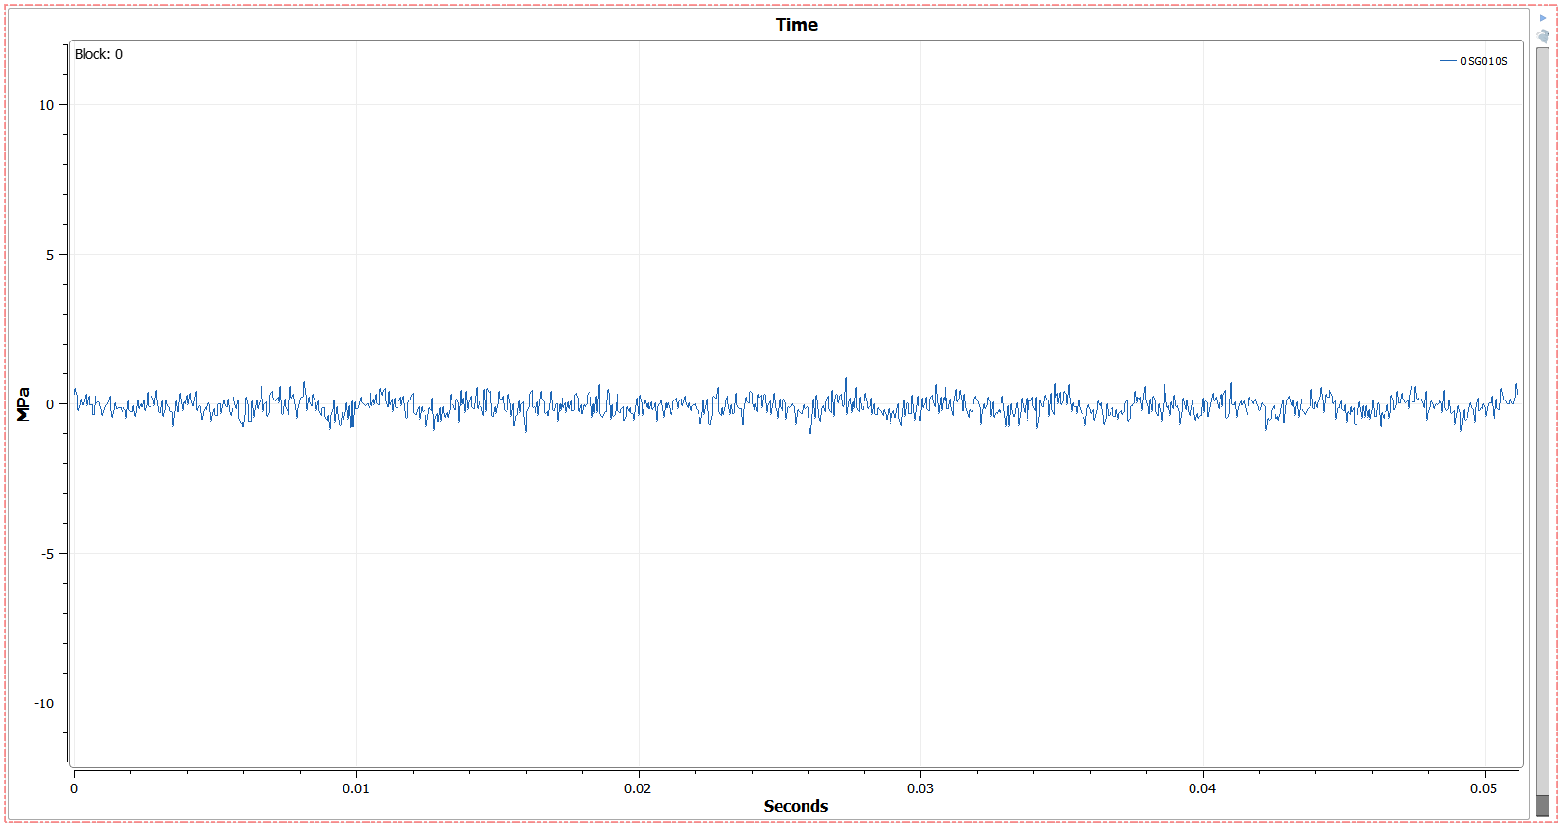Click the -5 y-axis tick label
The image size is (1563, 827).
click(x=48, y=554)
